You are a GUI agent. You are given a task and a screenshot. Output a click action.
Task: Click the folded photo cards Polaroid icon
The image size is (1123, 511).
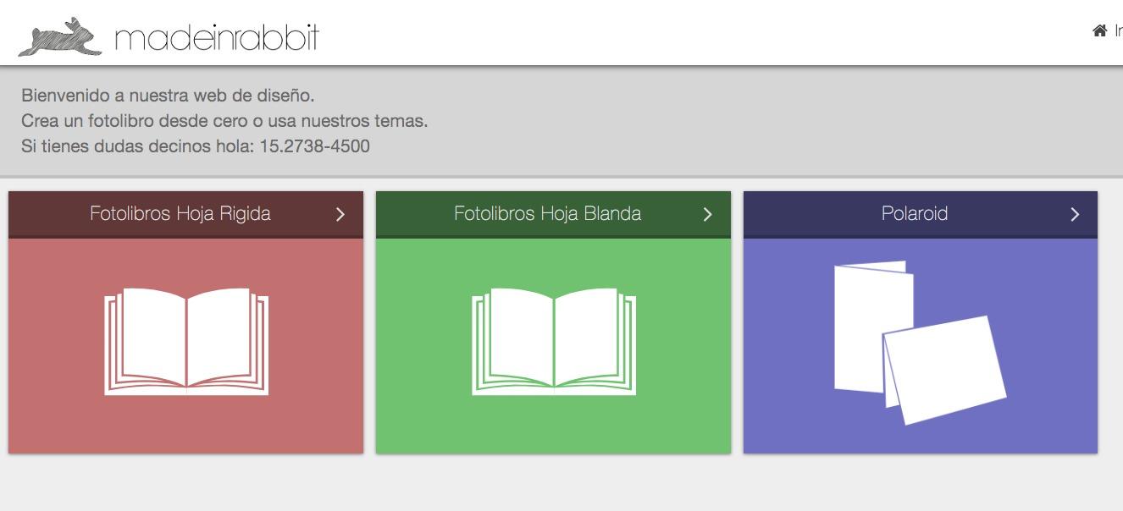point(920,342)
